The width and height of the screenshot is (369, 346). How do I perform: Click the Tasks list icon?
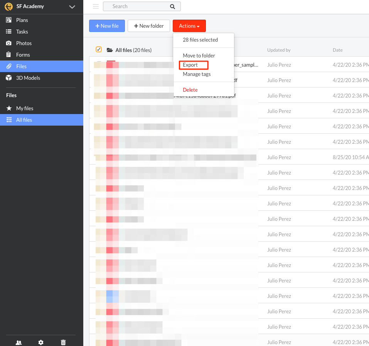(9, 32)
